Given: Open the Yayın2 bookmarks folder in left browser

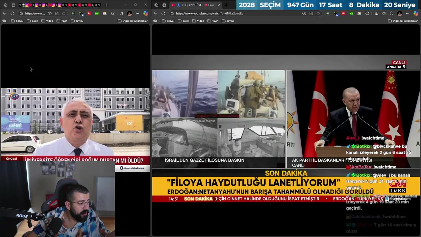Looking at the screenshot, I should click(77, 21).
